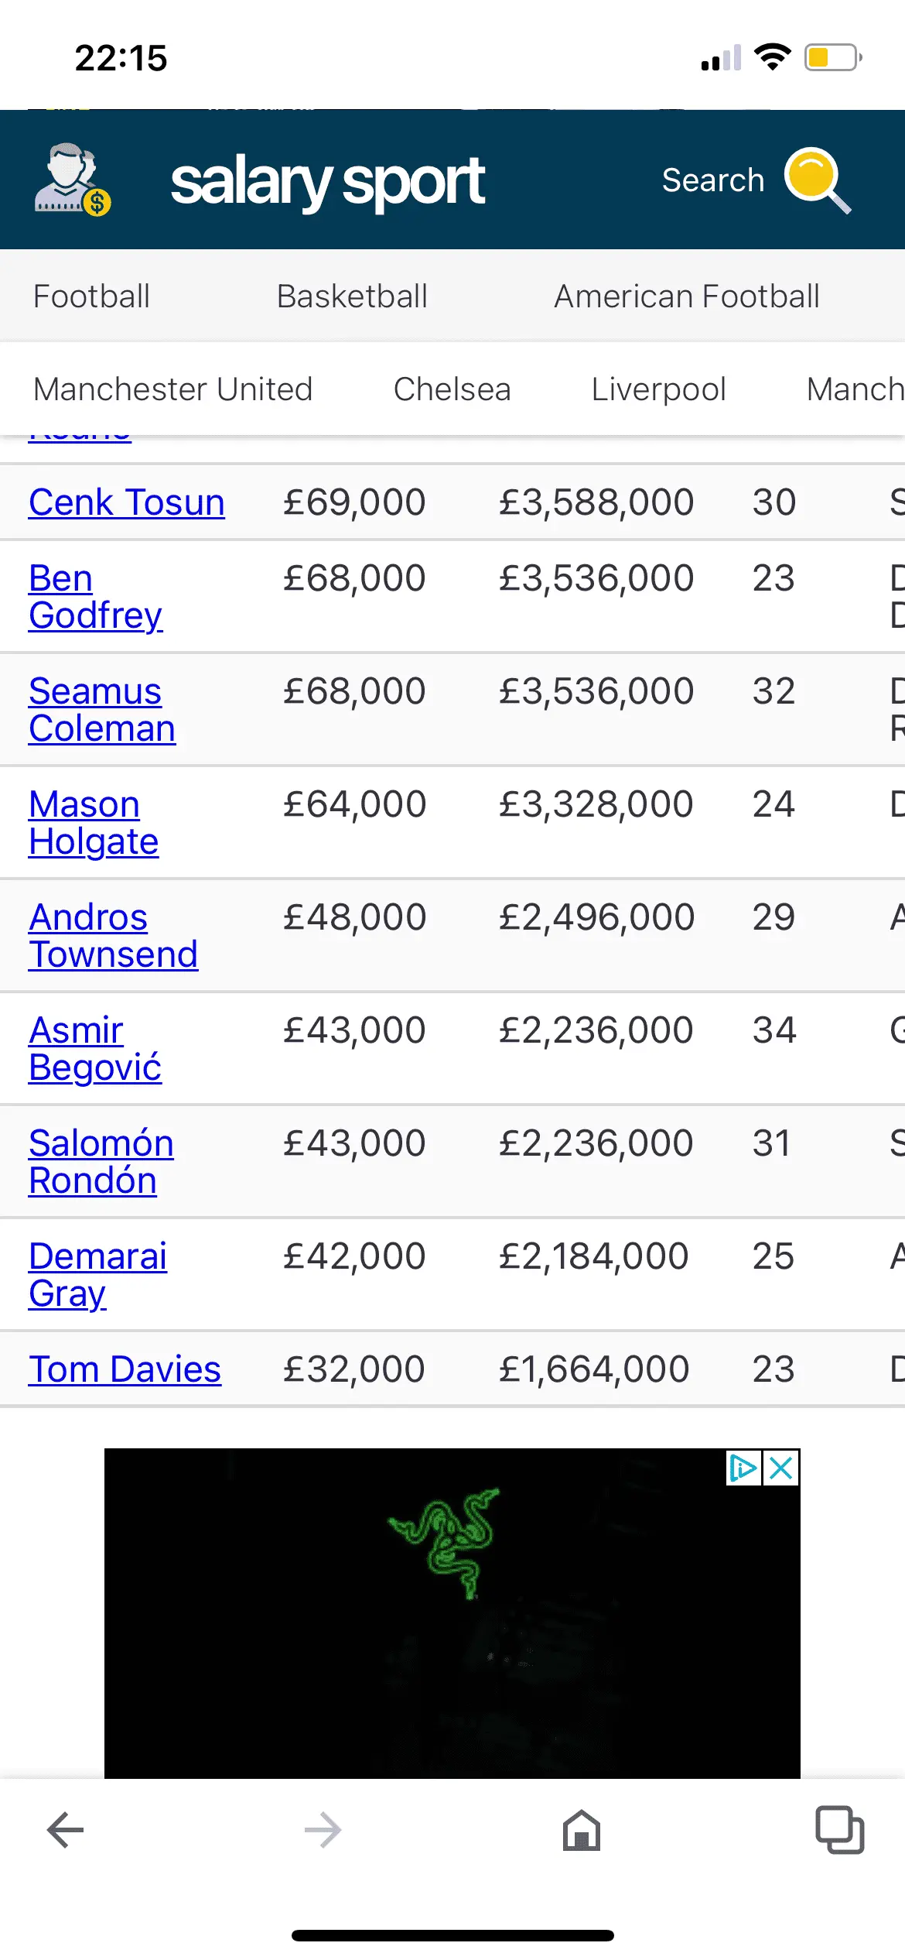Image resolution: width=905 pixels, height=1960 pixels.
Task: Open Seamus Coleman's salary page
Action: (x=101, y=710)
